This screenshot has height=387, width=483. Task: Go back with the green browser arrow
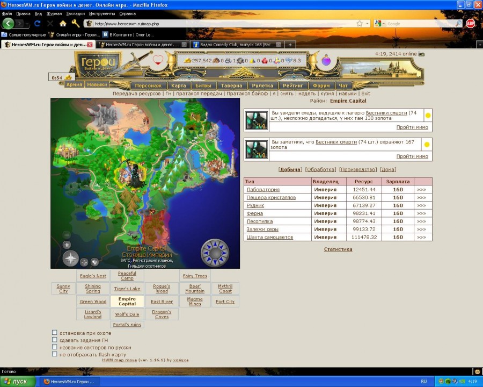8,24
